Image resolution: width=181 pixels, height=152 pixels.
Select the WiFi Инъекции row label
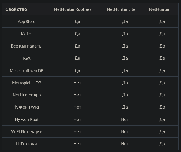(x=26, y=131)
